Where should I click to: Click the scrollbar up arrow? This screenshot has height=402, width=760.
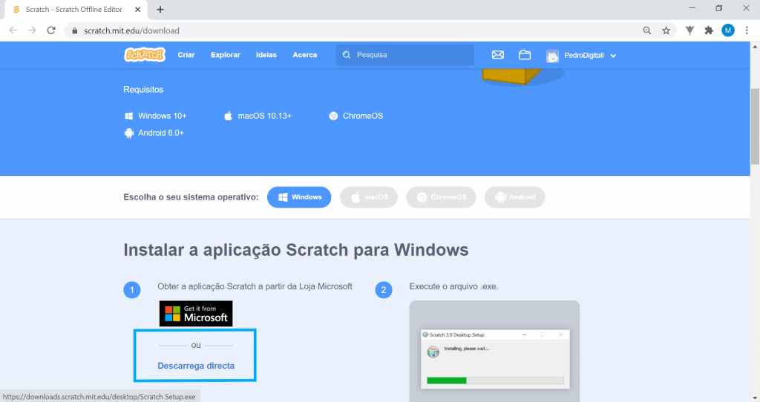click(x=755, y=47)
